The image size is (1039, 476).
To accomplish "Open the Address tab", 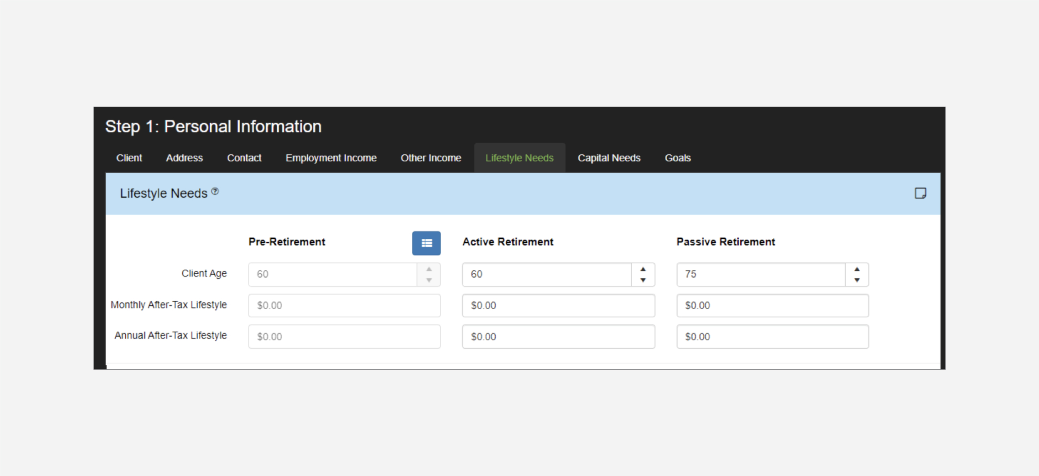I will coord(184,158).
